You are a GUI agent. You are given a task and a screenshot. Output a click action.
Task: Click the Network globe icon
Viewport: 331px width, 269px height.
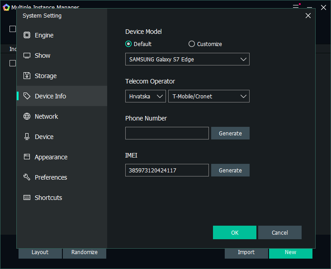27,116
